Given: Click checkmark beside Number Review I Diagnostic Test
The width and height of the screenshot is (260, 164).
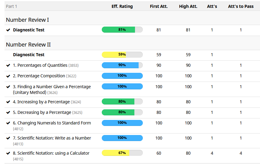Looking at the screenshot, I should 8,30.
